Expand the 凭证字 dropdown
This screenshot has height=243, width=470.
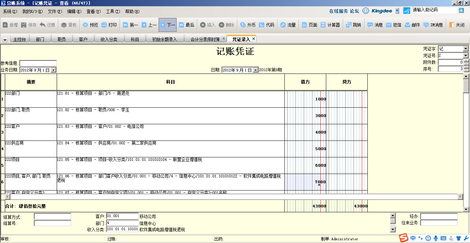click(466, 49)
